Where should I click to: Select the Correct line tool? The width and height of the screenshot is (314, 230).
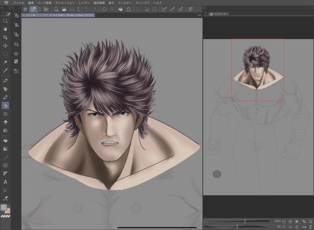coord(6,199)
